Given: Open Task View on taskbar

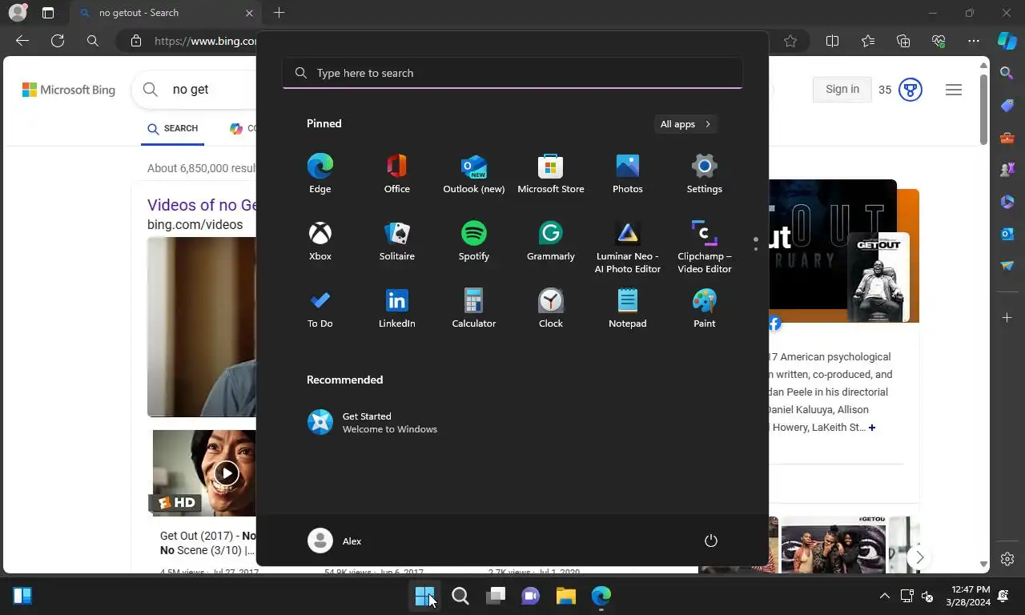Looking at the screenshot, I should click(x=496, y=596).
